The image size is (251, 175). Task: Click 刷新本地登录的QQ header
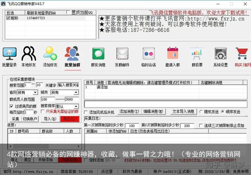[x=41, y=13]
